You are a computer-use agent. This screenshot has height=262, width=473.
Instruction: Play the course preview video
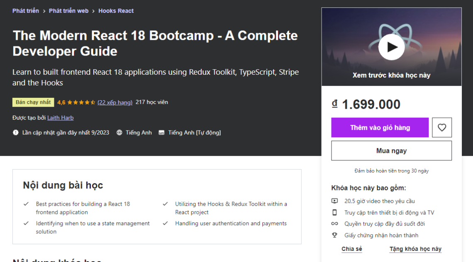pyautogui.click(x=391, y=47)
